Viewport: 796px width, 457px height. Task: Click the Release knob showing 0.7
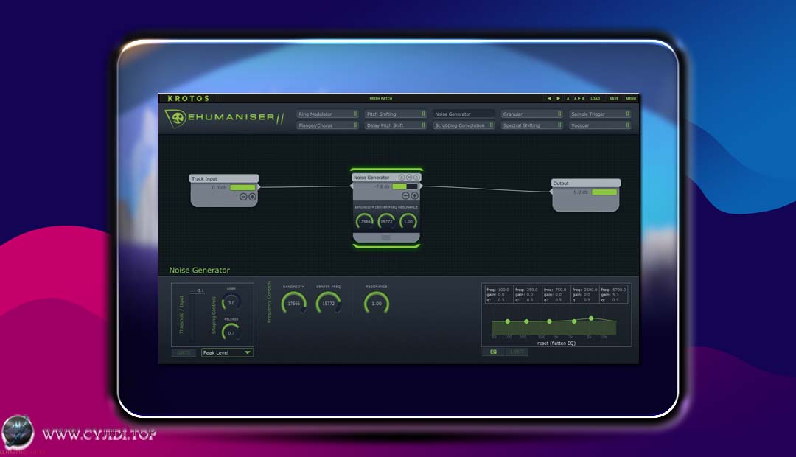(x=231, y=332)
